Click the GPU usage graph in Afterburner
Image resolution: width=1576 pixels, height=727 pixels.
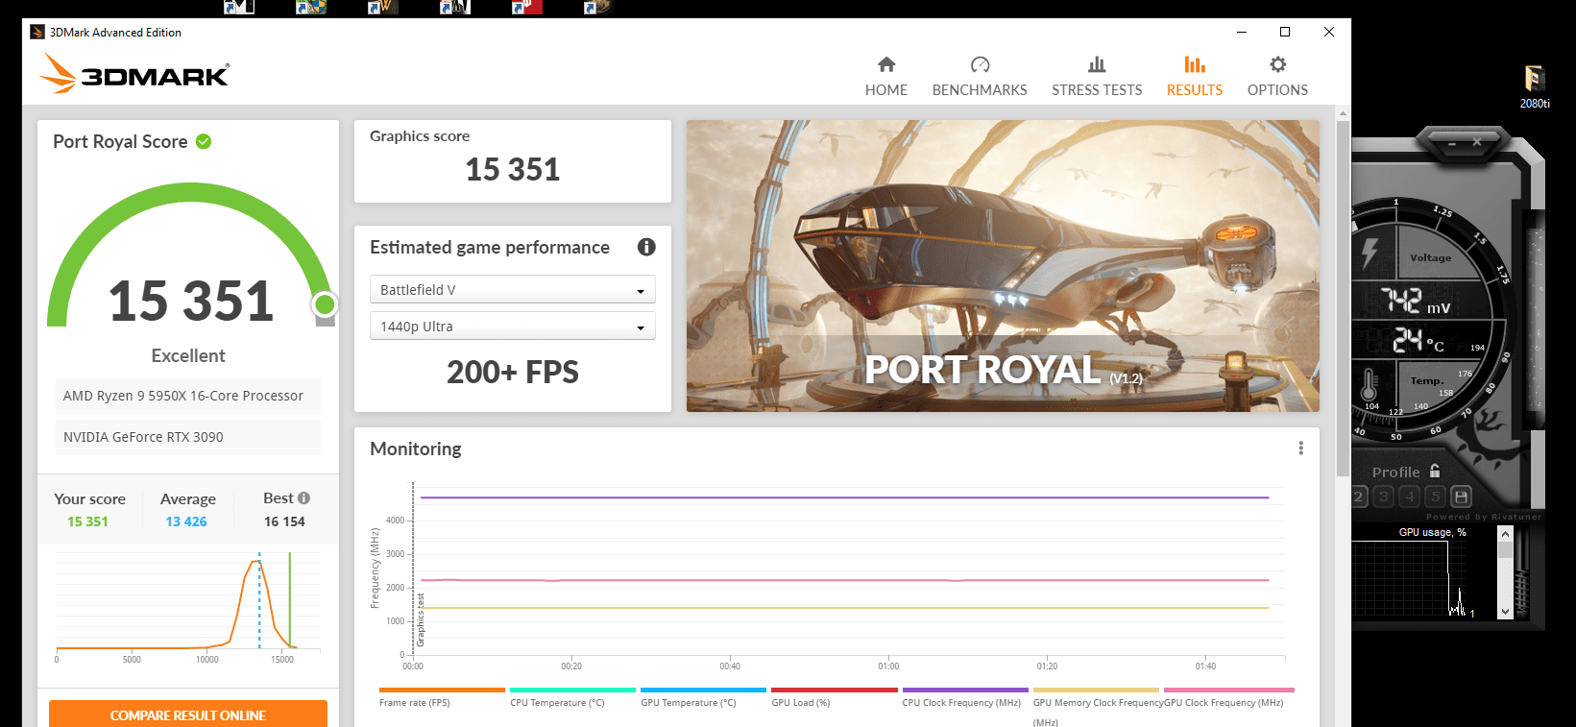(x=1409, y=578)
